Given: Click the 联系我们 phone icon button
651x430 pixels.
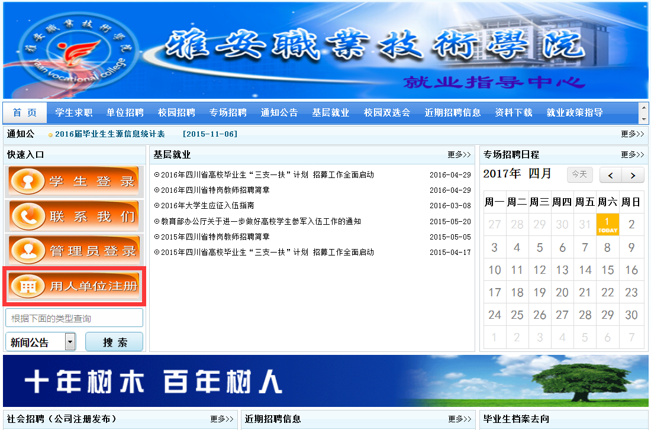Looking at the screenshot, I should (x=74, y=216).
